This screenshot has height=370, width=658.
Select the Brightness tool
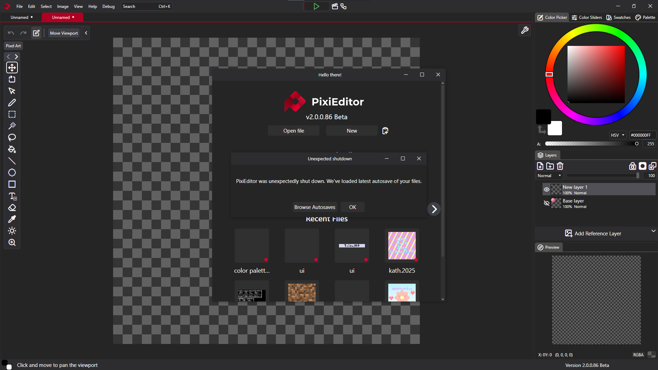click(12, 231)
